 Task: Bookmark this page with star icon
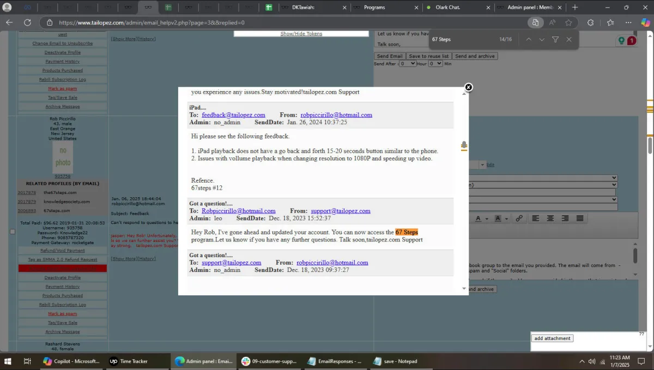pyautogui.click(x=568, y=22)
